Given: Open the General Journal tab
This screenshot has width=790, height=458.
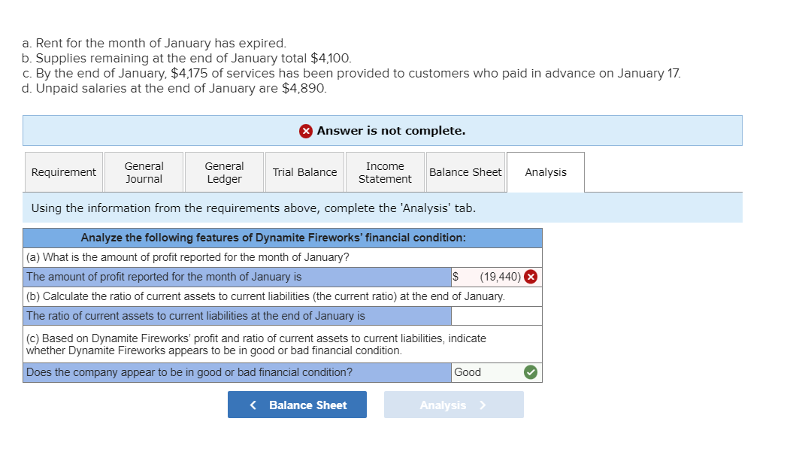Looking at the screenshot, I should (x=144, y=171).
